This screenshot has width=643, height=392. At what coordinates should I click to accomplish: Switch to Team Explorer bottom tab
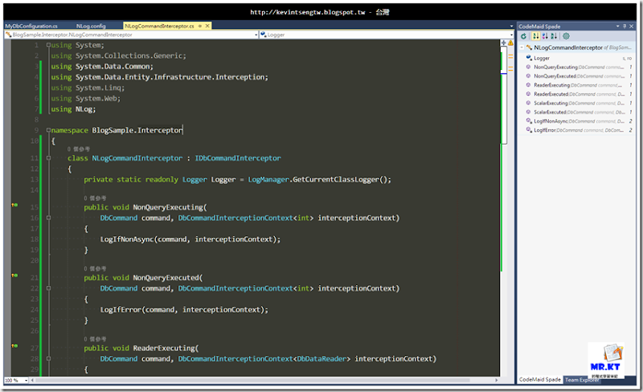pyautogui.click(x=581, y=380)
